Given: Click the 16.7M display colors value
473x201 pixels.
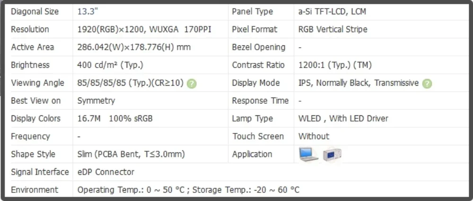Looking at the screenshot, I should tap(115, 118).
